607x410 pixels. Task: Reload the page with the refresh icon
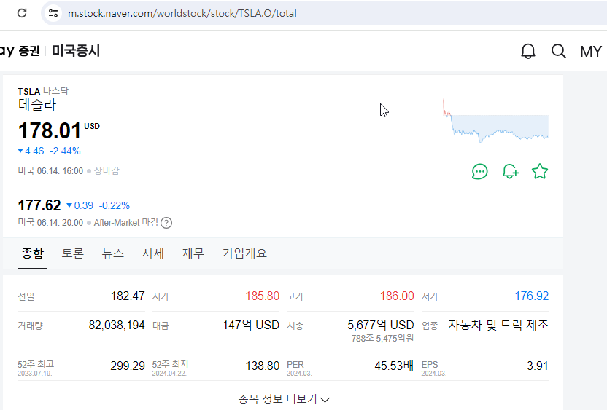(x=22, y=13)
